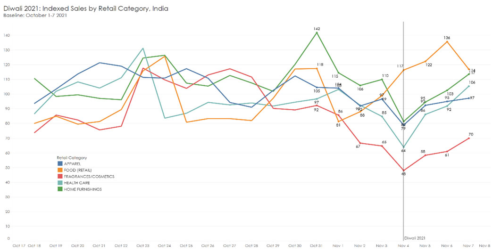Click the Retail Category legend title
Screen dimensions: 493x252
[x=71, y=158]
